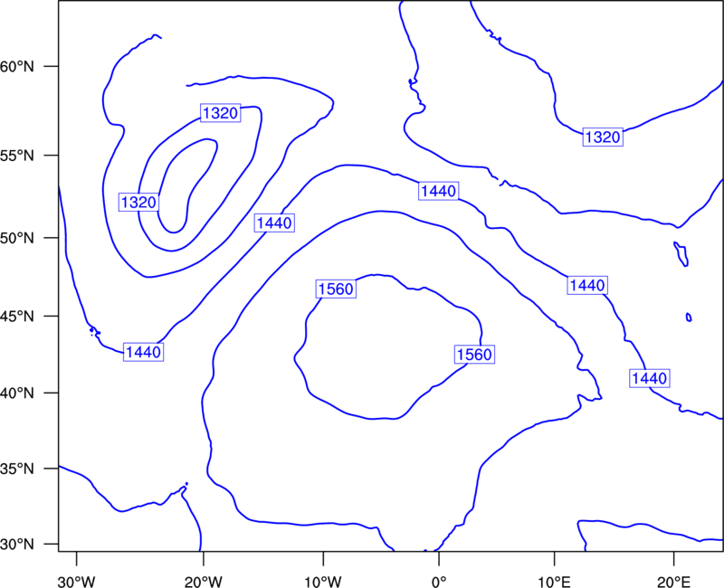Click the 1560 label near 10°W
Image resolution: width=724 pixels, height=588 pixels.
pos(336,289)
